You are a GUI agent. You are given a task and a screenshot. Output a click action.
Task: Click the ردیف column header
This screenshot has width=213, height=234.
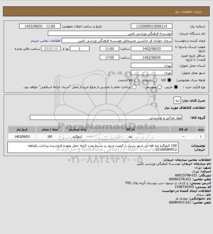pos(201,129)
